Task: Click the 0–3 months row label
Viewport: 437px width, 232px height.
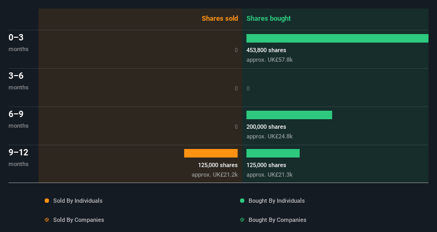Action: pos(19,43)
